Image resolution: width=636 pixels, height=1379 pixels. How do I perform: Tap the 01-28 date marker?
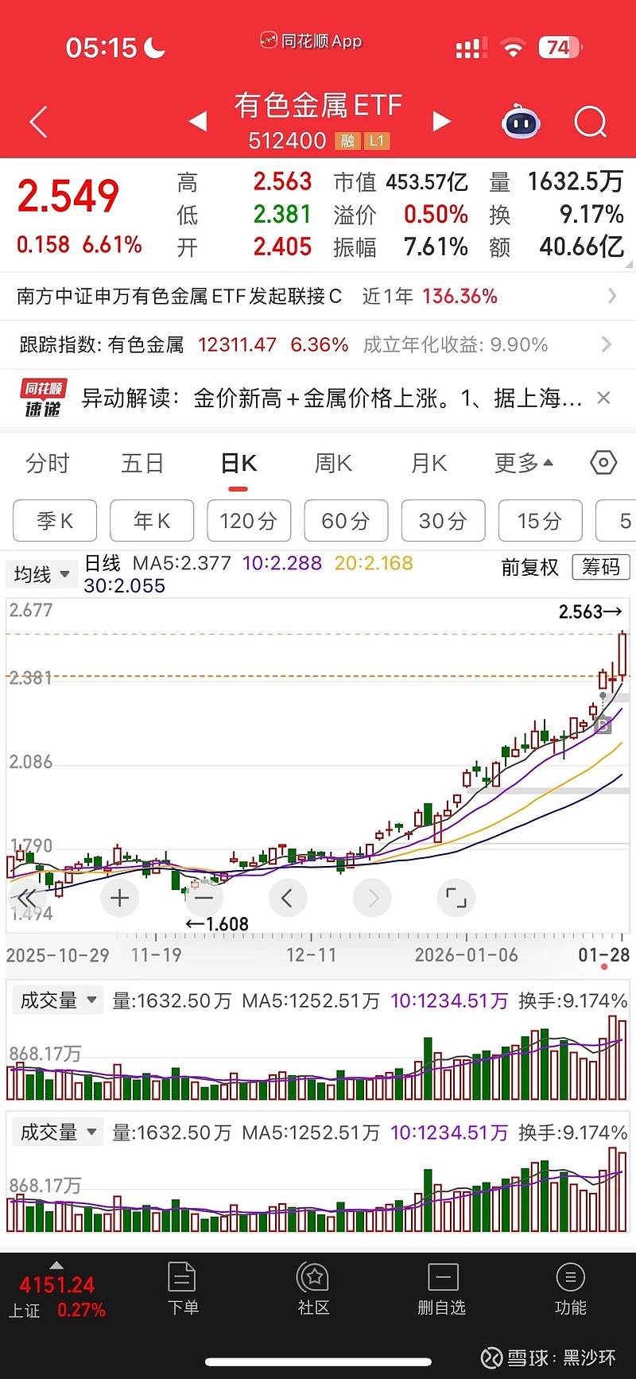[603, 955]
